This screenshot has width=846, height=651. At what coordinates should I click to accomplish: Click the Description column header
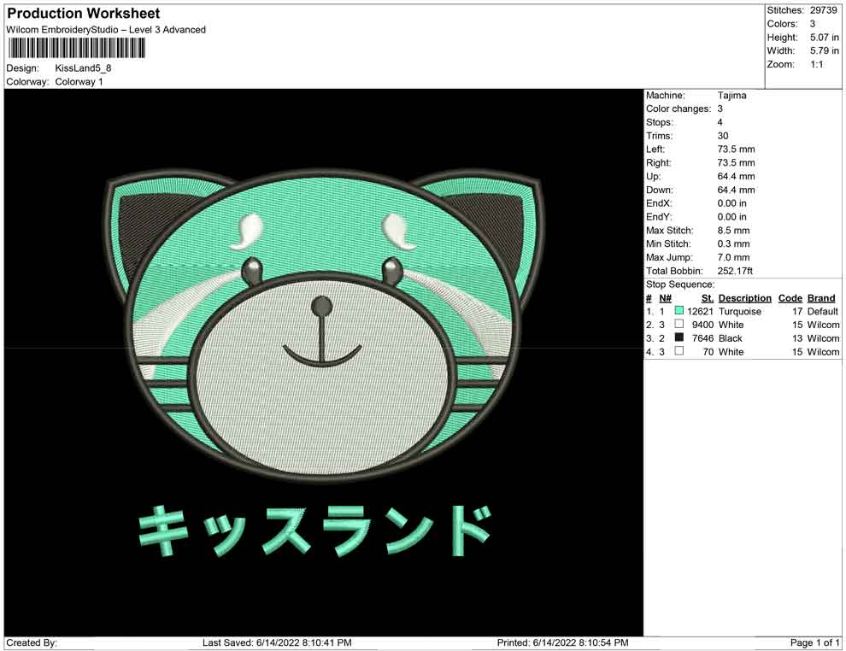pos(744,298)
